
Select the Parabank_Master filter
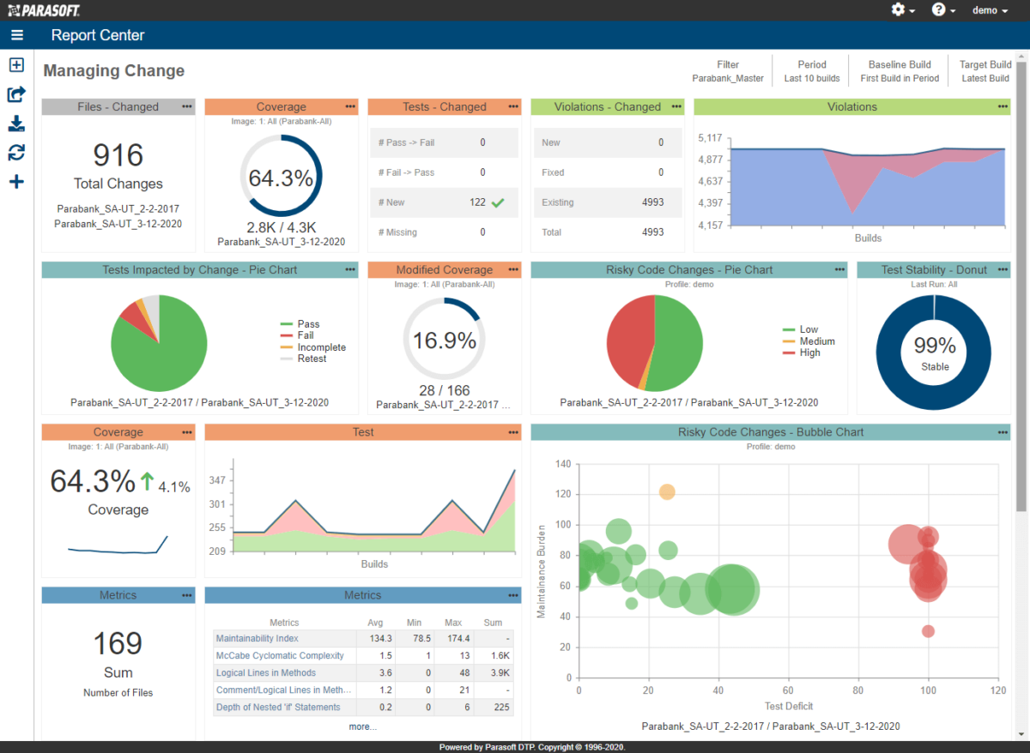pyautogui.click(x=727, y=70)
